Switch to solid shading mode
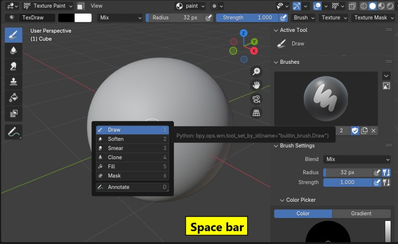The image size is (398, 244). [x=372, y=6]
